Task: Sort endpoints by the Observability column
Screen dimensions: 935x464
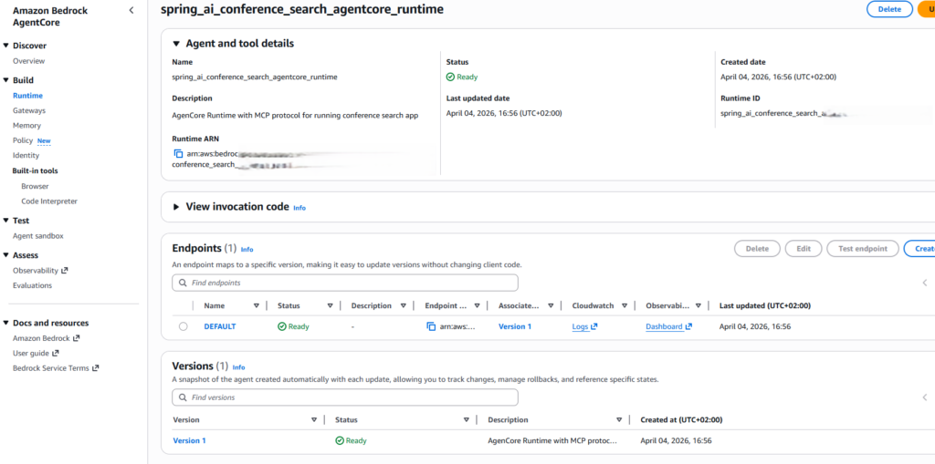Action: [698, 305]
